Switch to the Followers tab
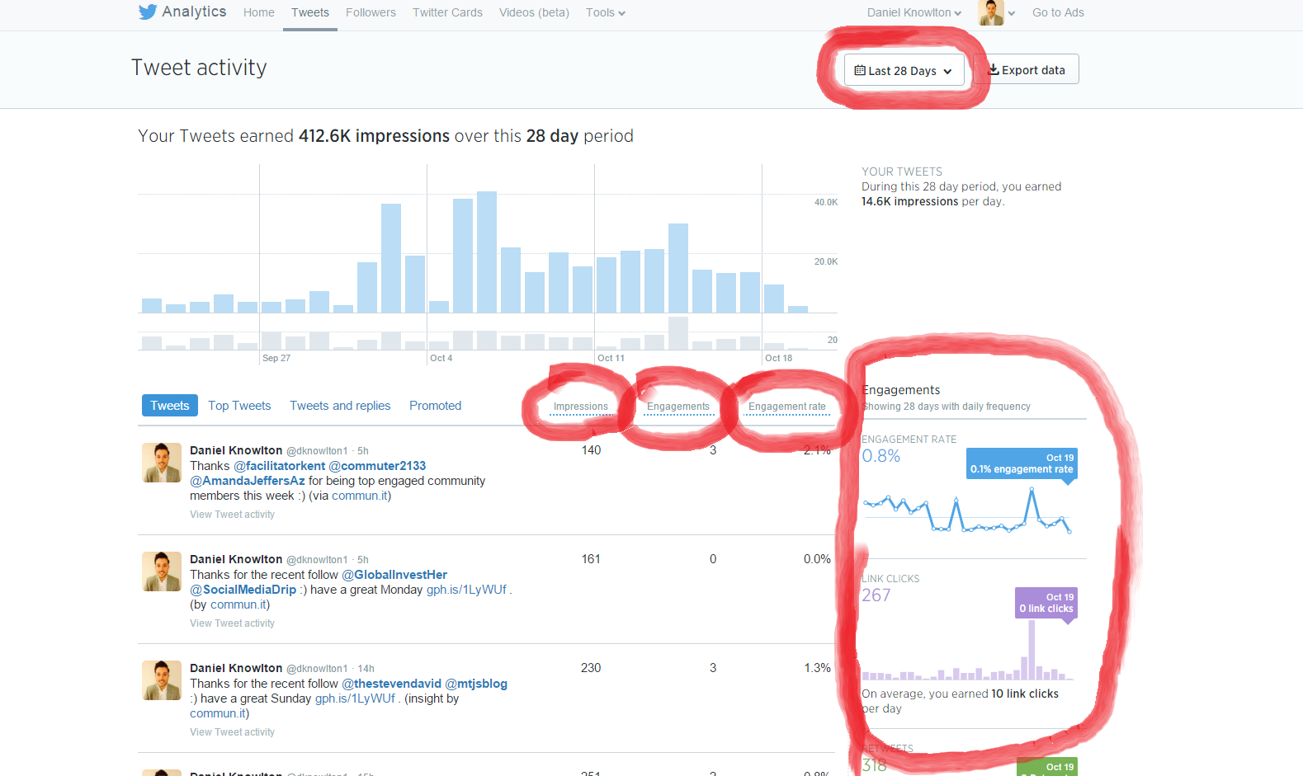The image size is (1303, 776). pos(371,12)
